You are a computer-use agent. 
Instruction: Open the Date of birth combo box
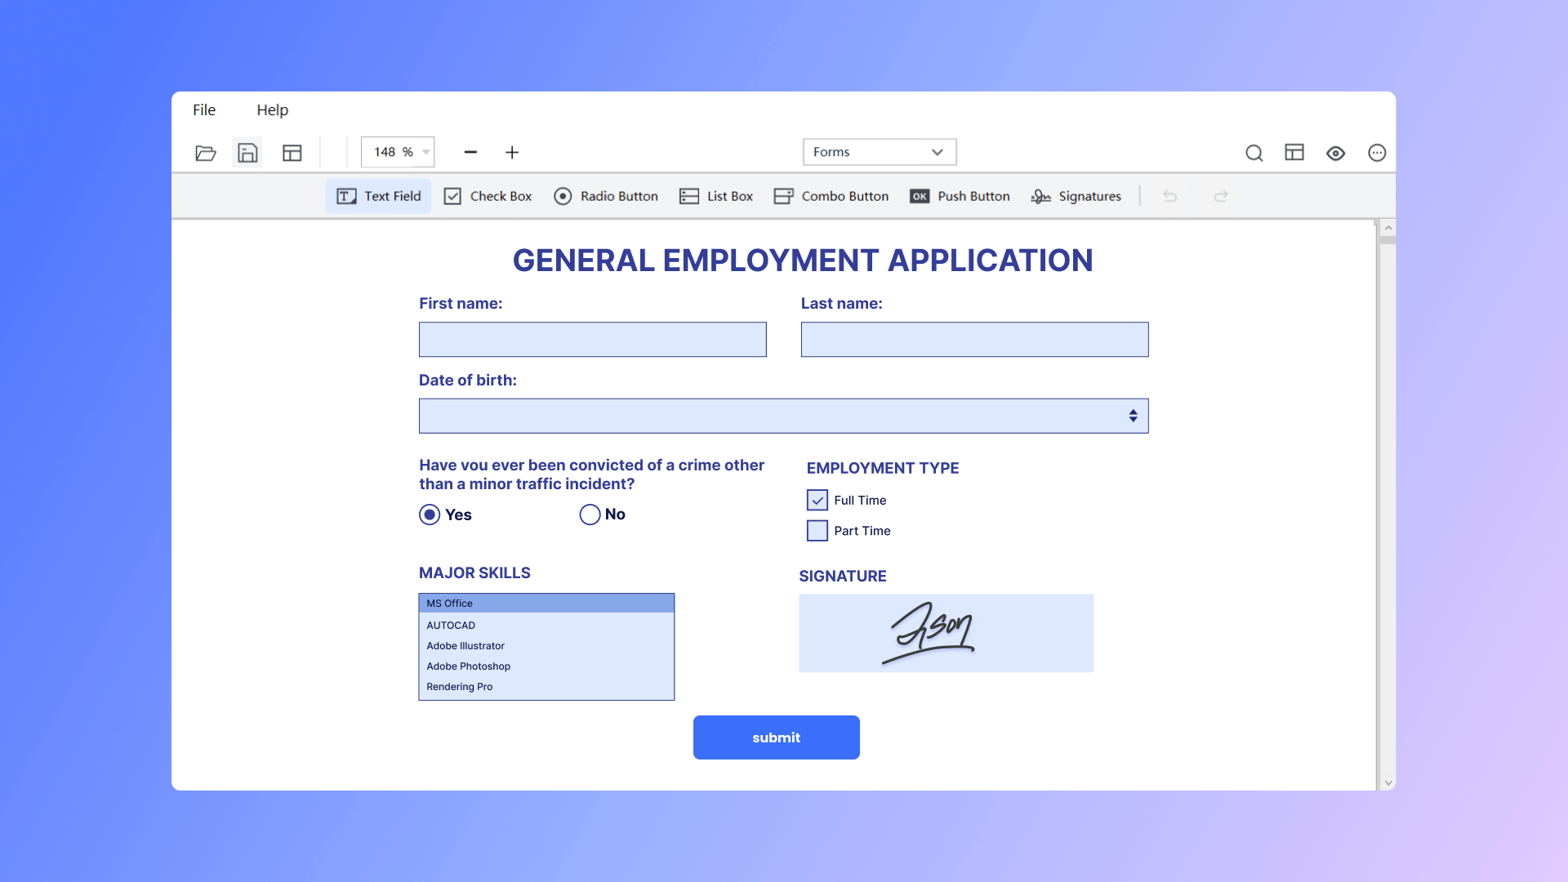[1134, 415]
